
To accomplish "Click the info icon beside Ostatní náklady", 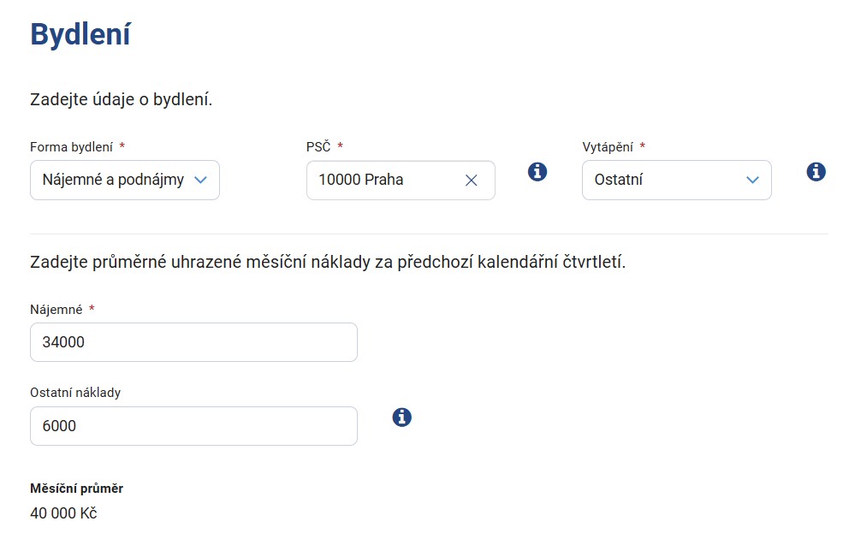I will [401, 417].
